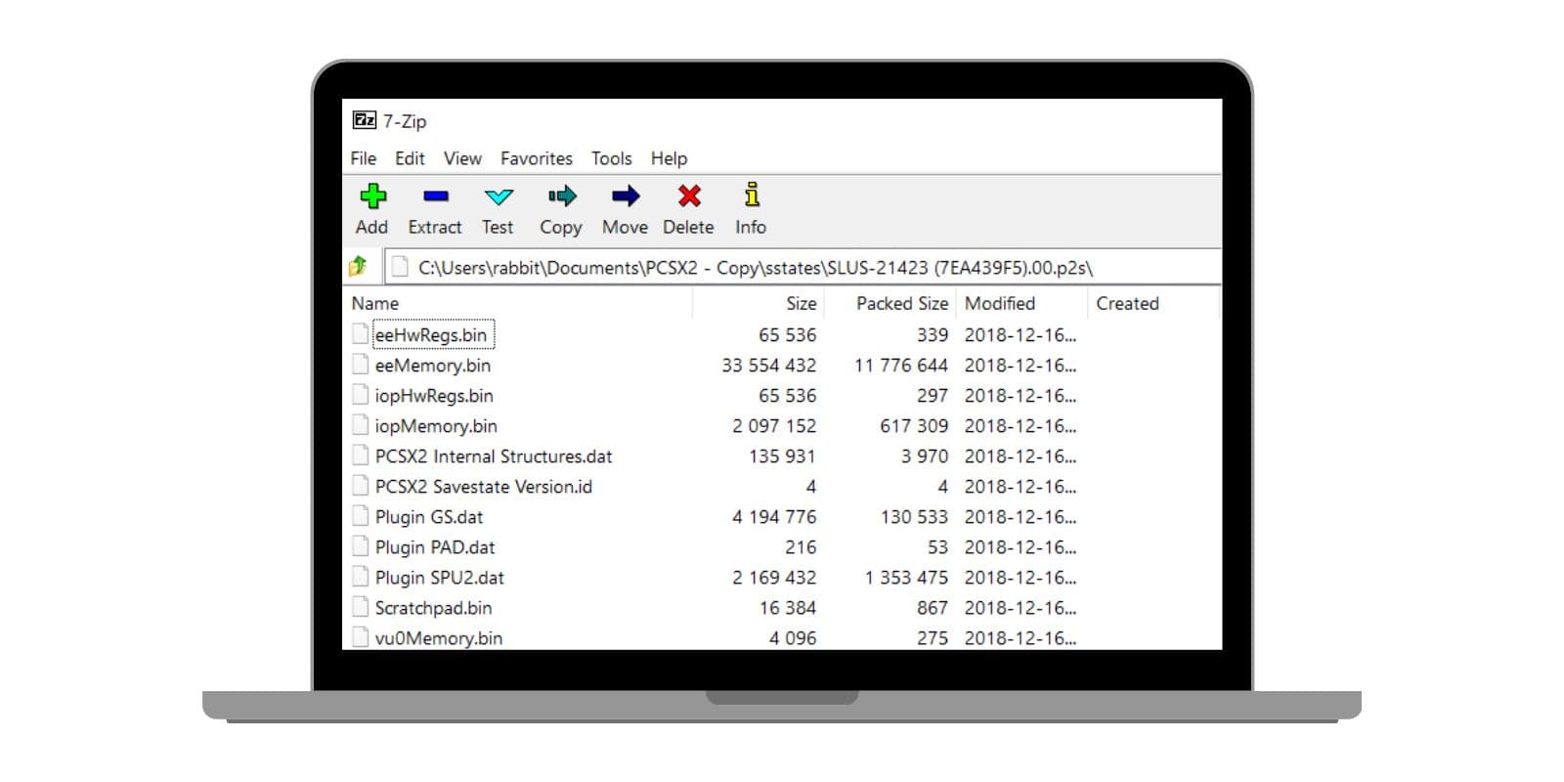
Task: Open the Edit menu
Action: pos(410,158)
